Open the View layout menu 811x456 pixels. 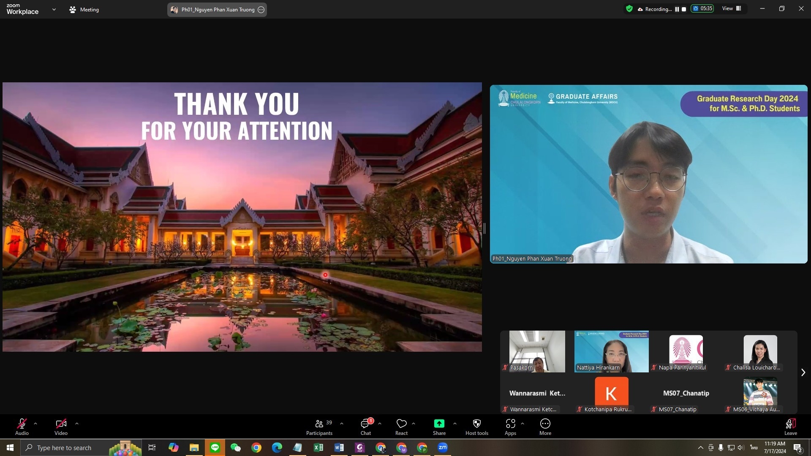pos(732,9)
